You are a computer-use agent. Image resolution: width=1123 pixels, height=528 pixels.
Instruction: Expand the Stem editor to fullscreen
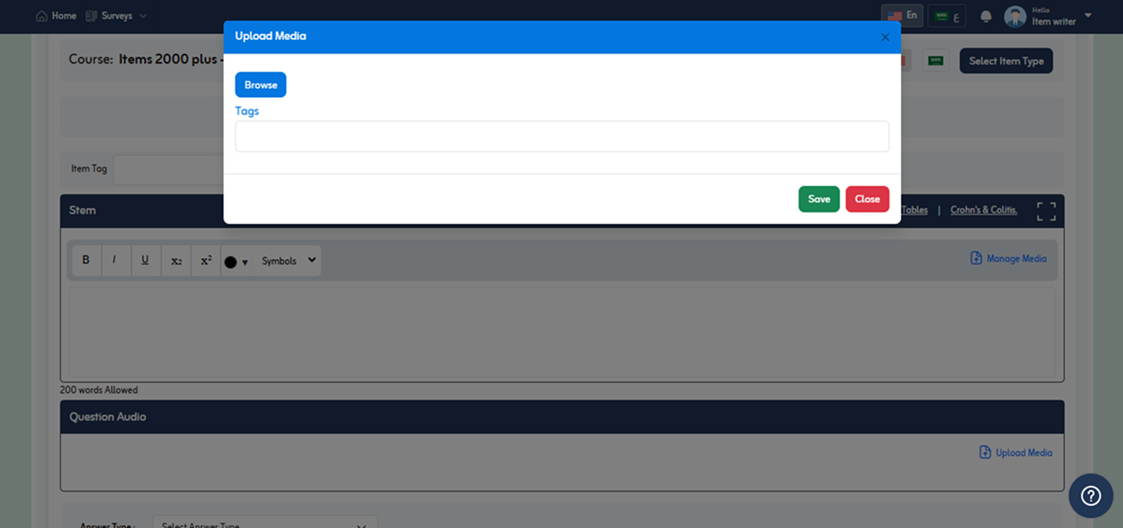tap(1046, 211)
